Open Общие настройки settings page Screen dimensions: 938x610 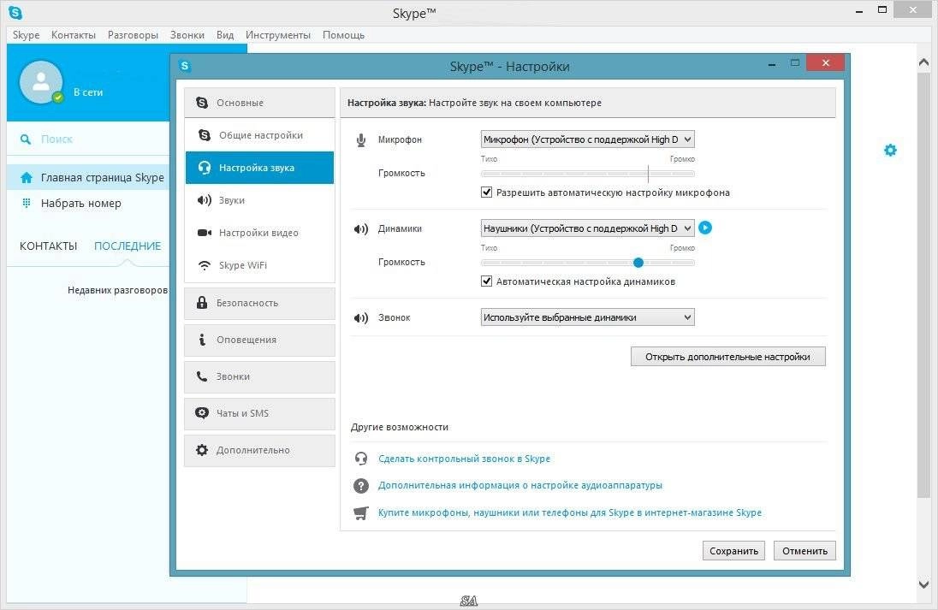pos(259,135)
